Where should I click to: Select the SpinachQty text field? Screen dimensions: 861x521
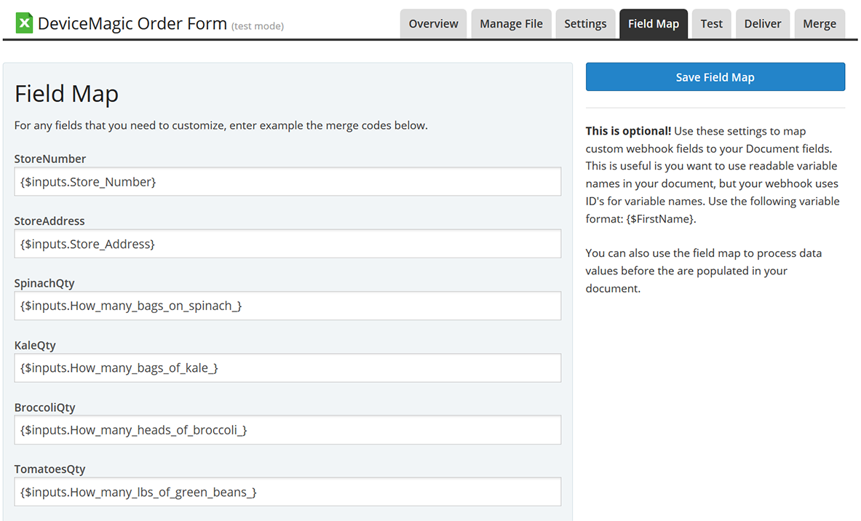pyautogui.click(x=287, y=306)
